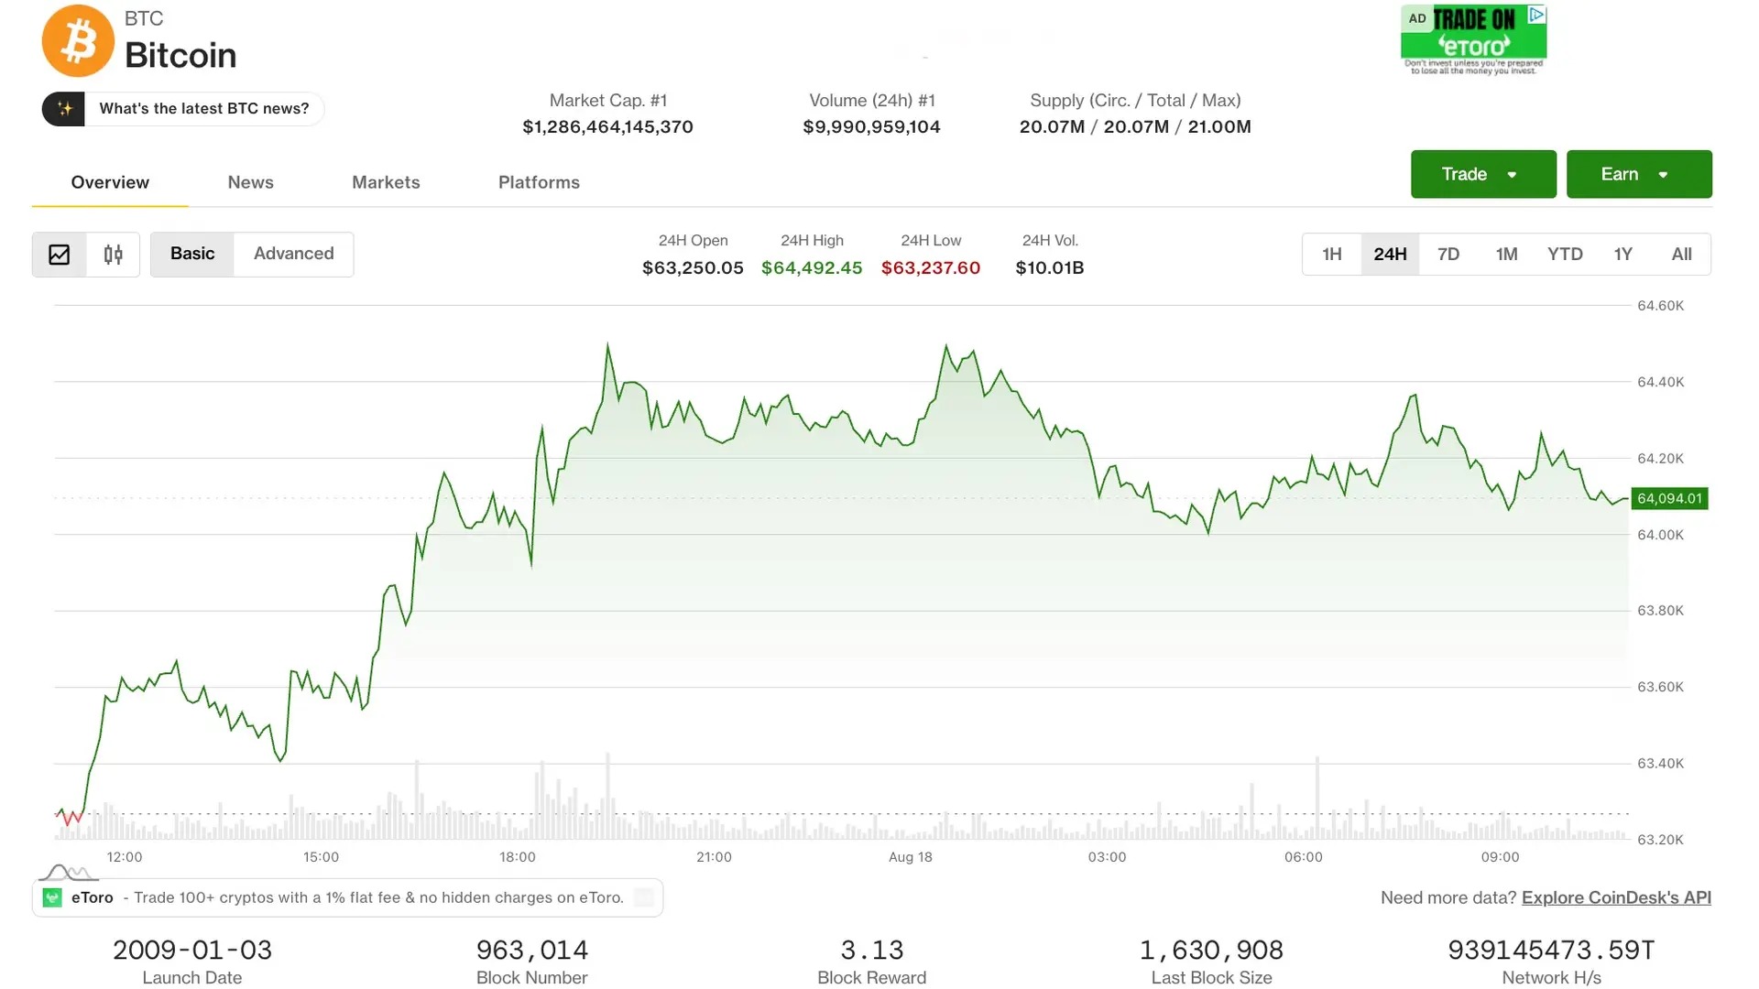Click the sparkle AI news icon
This screenshot has height=989, width=1759.
[x=64, y=109]
